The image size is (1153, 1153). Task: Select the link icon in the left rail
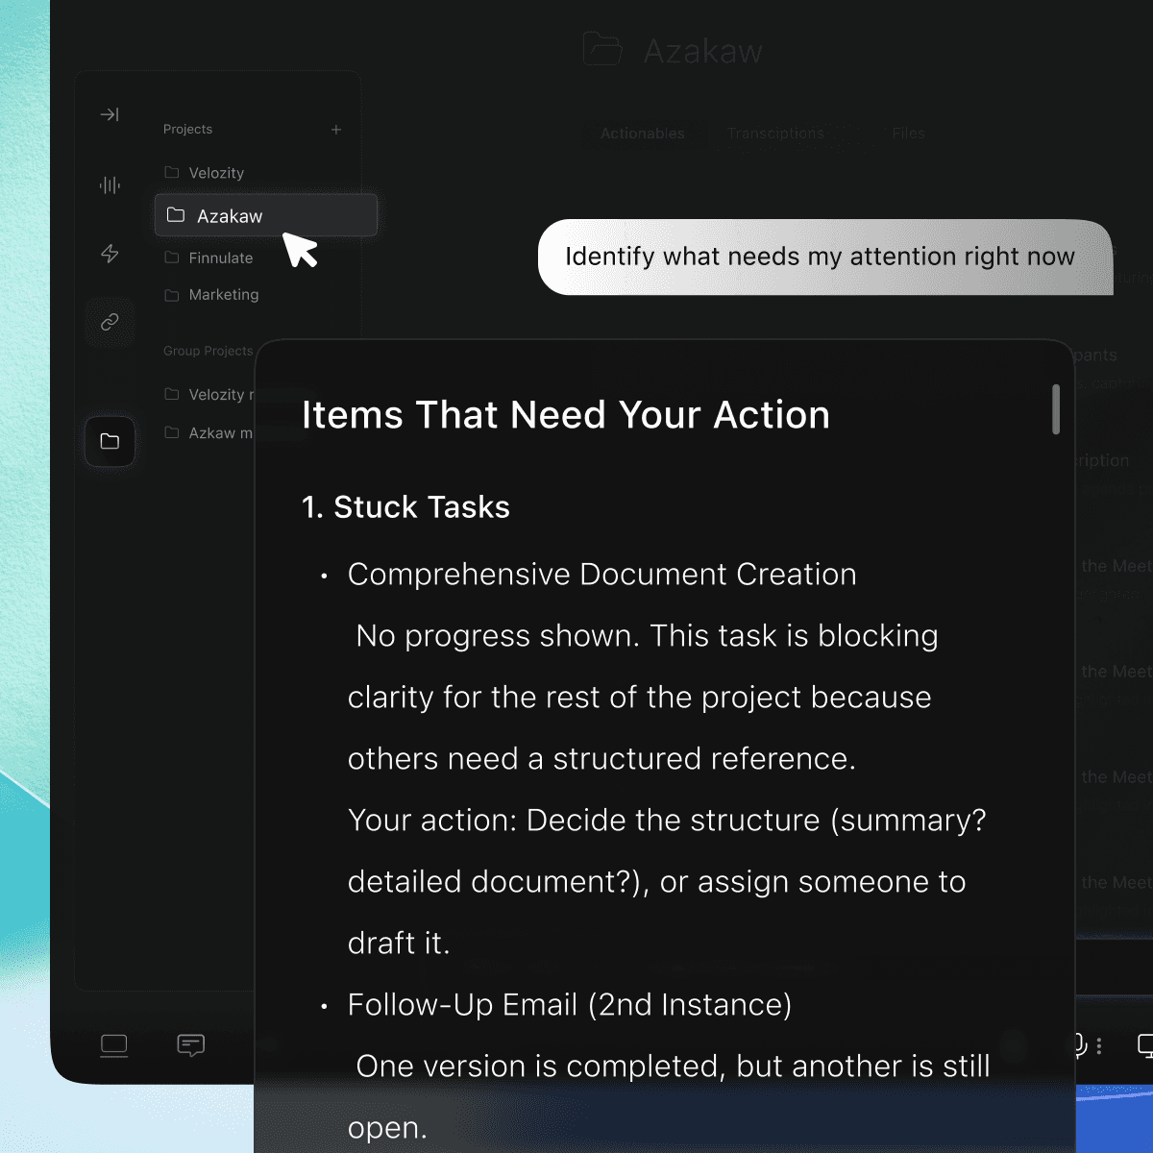click(110, 322)
